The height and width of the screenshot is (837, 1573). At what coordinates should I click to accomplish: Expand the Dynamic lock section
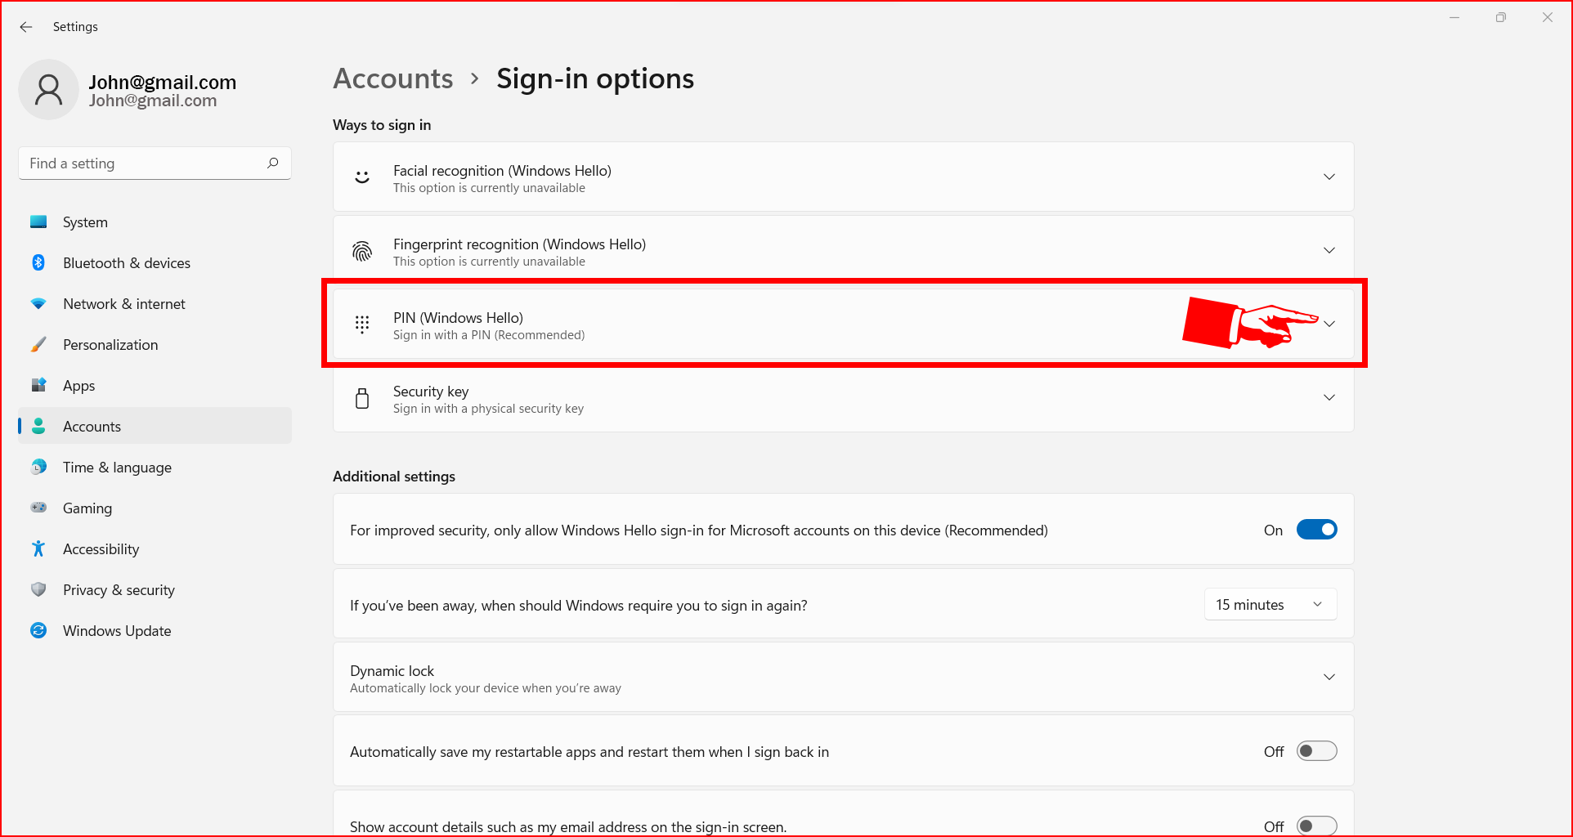[1329, 677]
